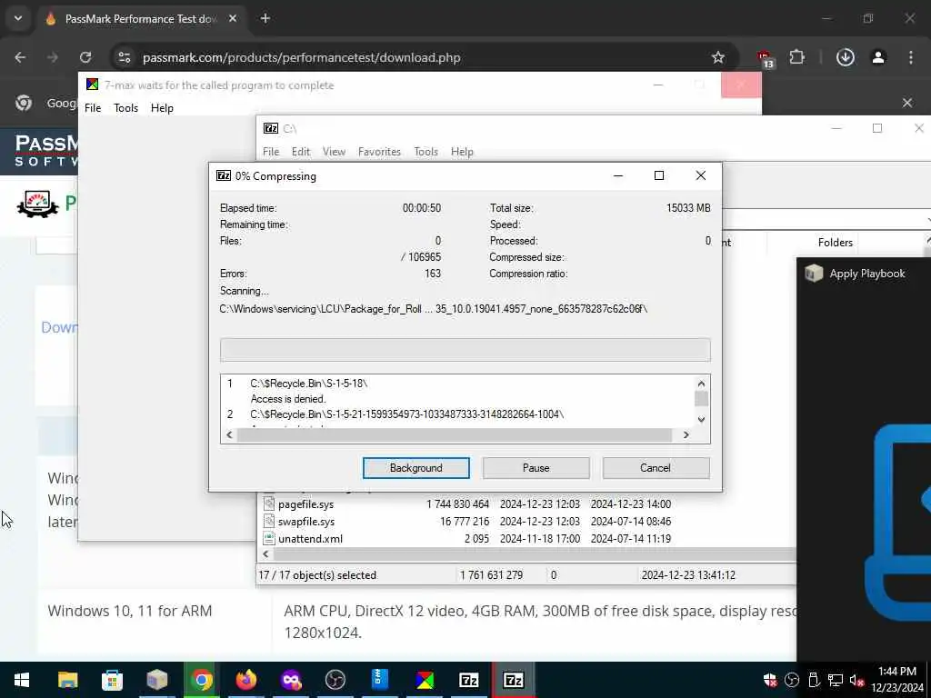Pause the compression process

[x=536, y=468]
